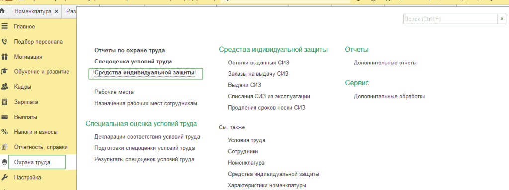Open Результаты спецоценок условий труда
This screenshot has height=190, width=509.
[x=145, y=159]
